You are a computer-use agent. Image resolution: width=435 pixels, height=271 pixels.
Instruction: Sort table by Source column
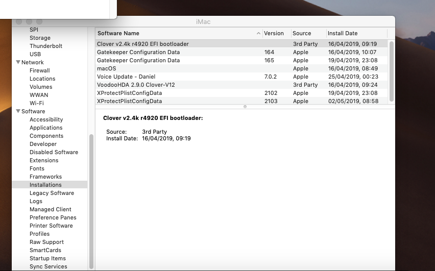tap(309, 33)
